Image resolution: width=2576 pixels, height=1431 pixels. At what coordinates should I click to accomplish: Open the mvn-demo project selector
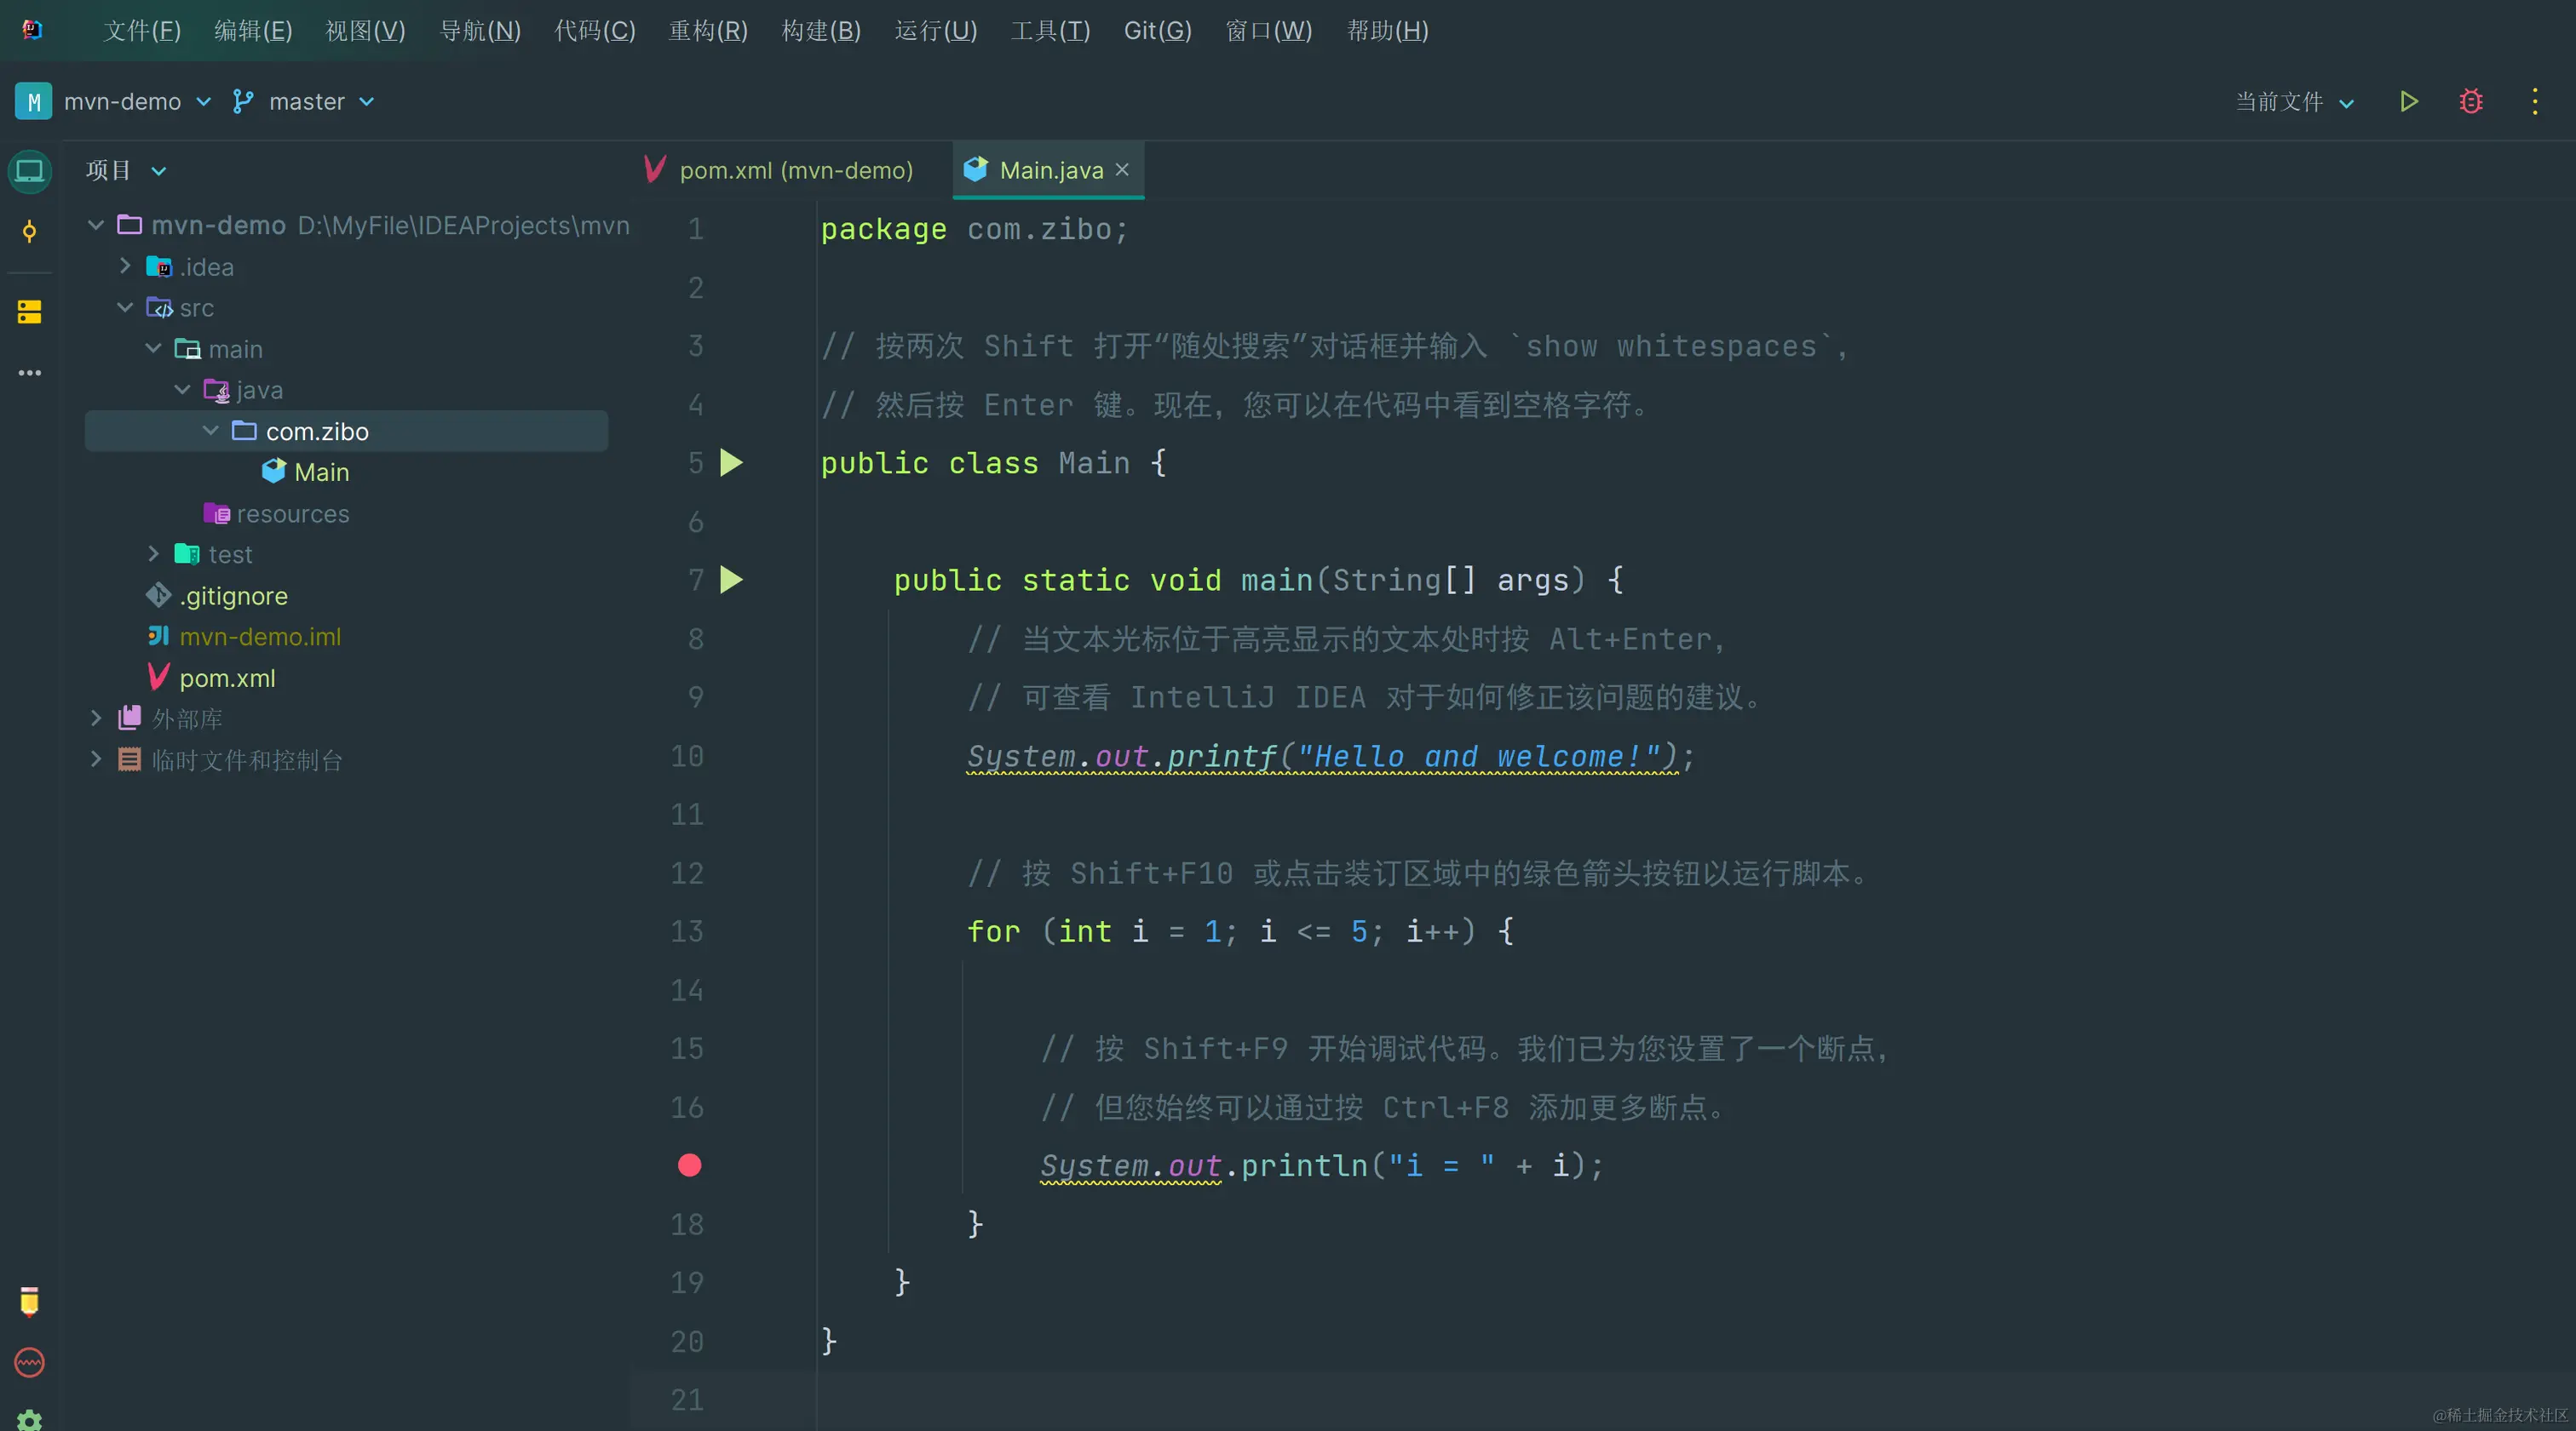click(x=122, y=102)
